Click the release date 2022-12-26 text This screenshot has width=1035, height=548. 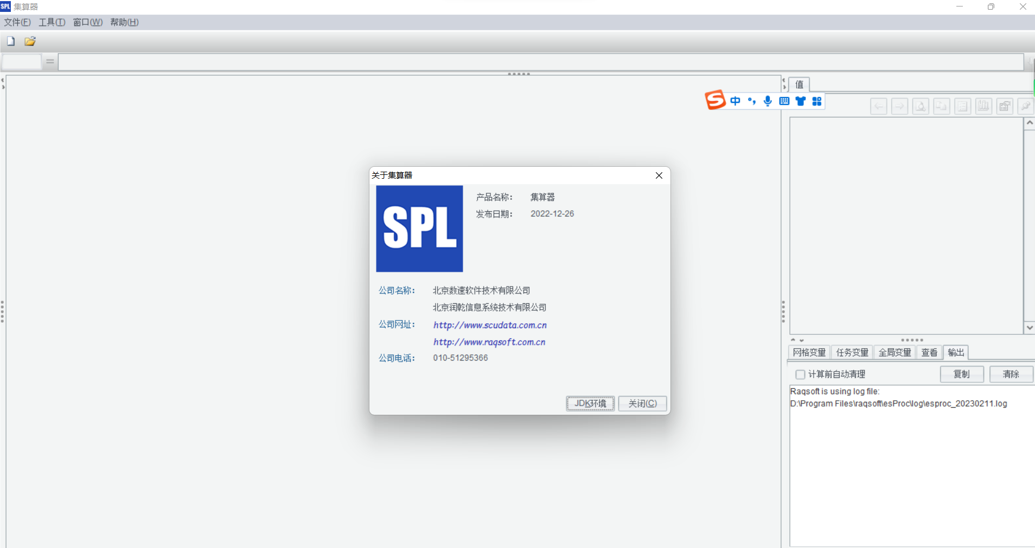(552, 214)
